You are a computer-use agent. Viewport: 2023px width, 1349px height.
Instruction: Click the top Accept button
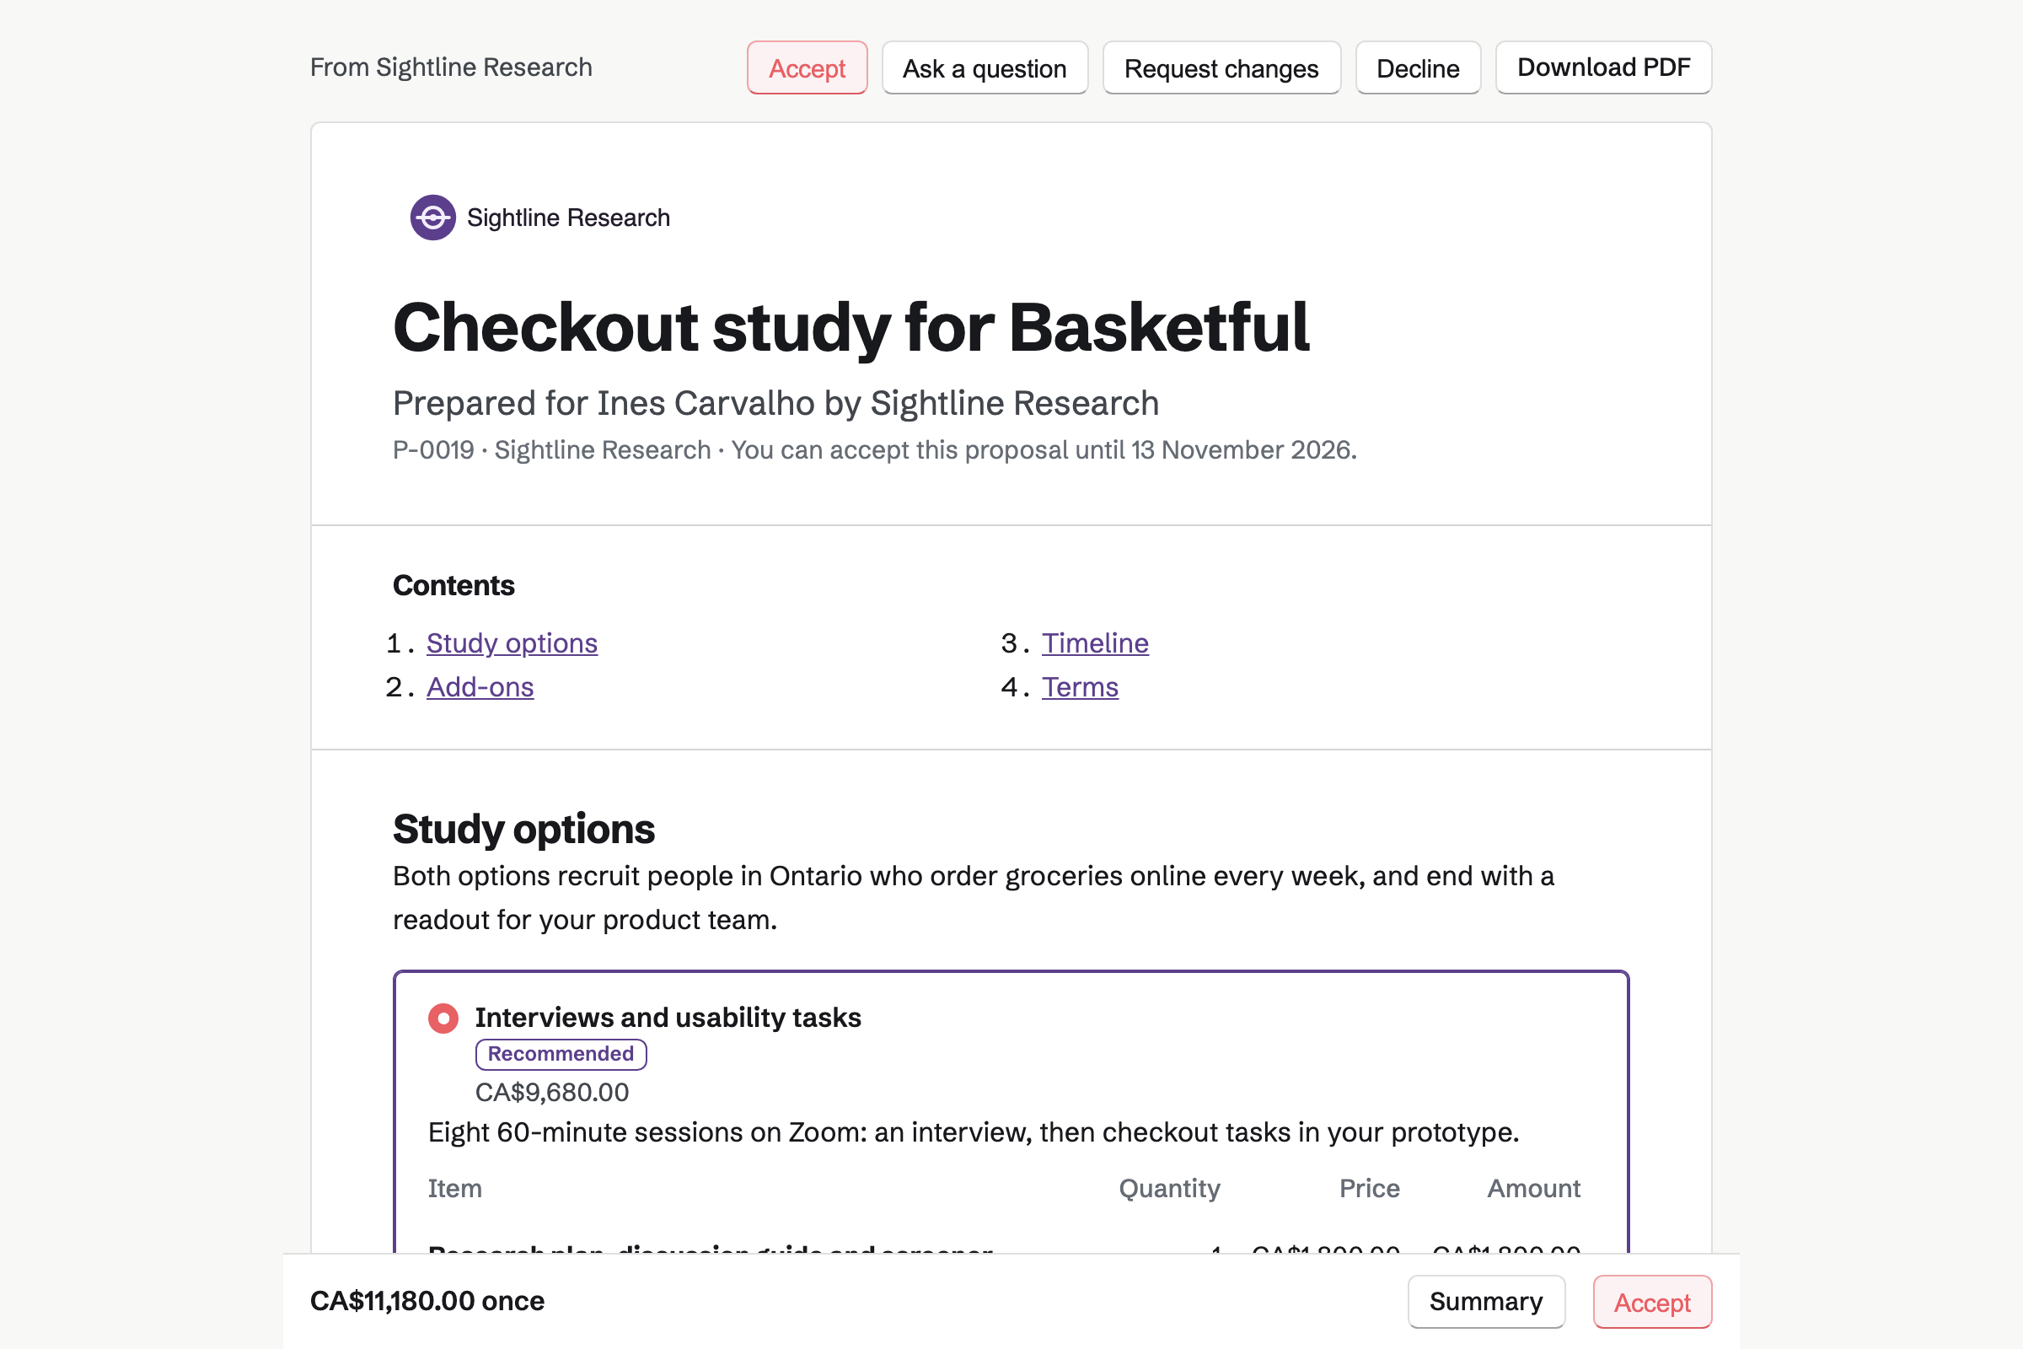point(807,68)
